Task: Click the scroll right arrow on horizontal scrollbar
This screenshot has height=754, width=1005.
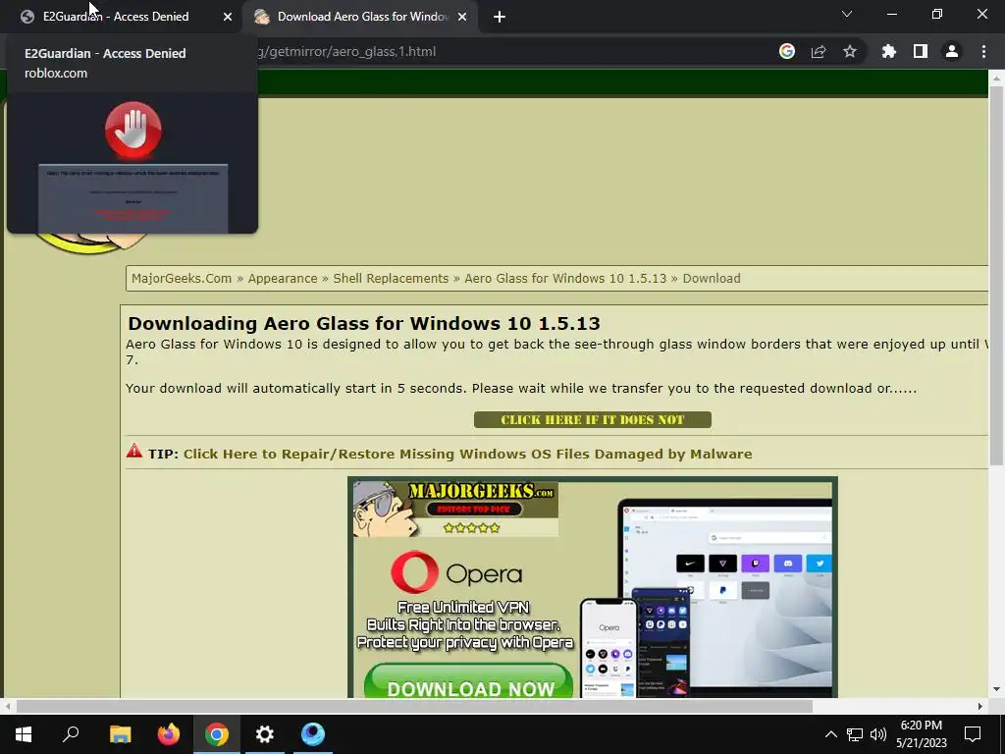Action: (x=980, y=707)
